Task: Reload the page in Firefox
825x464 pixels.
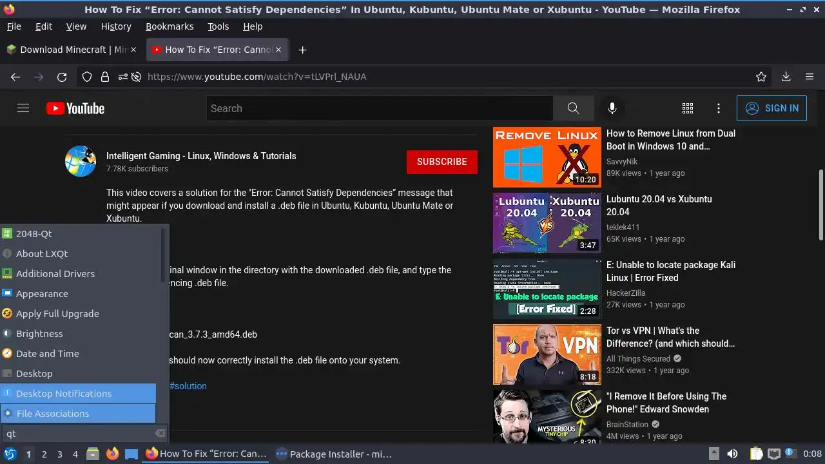Action: [62, 77]
